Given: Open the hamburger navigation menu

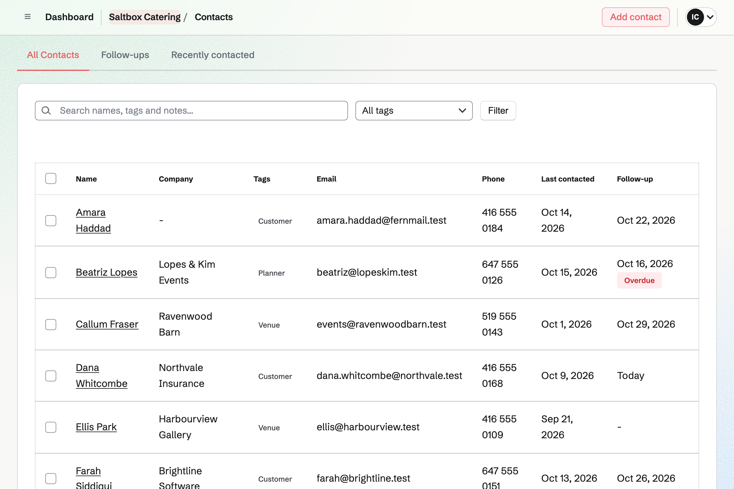Looking at the screenshot, I should pos(28,17).
